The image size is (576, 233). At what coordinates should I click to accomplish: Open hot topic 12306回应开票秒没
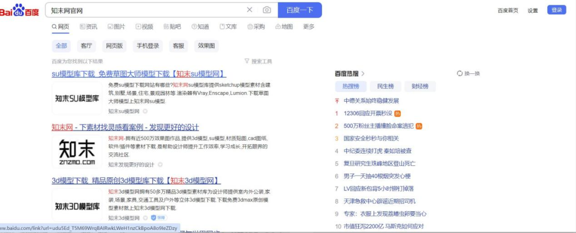[x=367, y=113]
